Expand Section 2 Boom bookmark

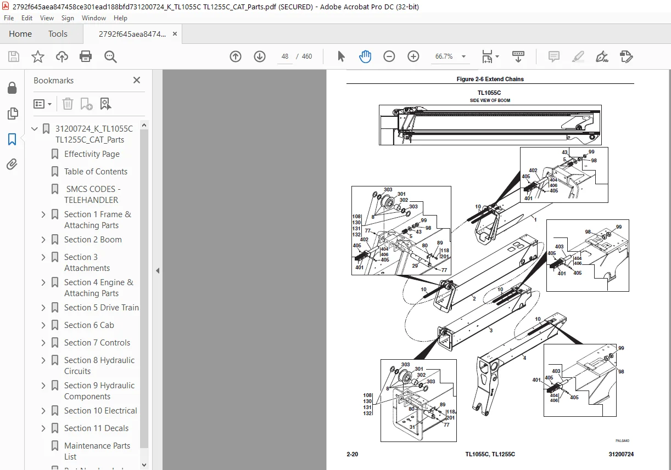coord(43,240)
